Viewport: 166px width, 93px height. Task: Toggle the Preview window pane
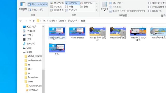click(38, 4)
